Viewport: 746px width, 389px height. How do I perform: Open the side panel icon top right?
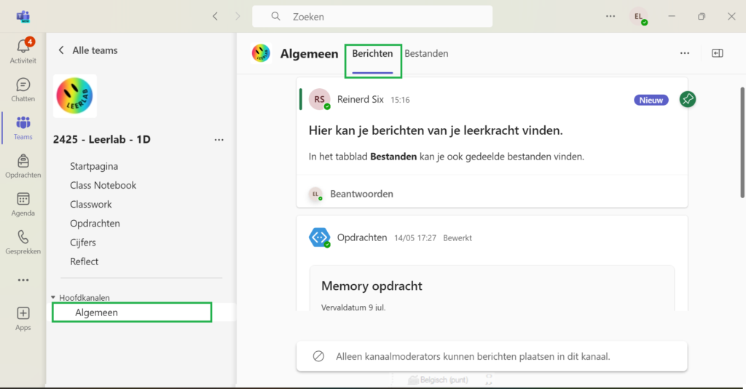tap(717, 53)
